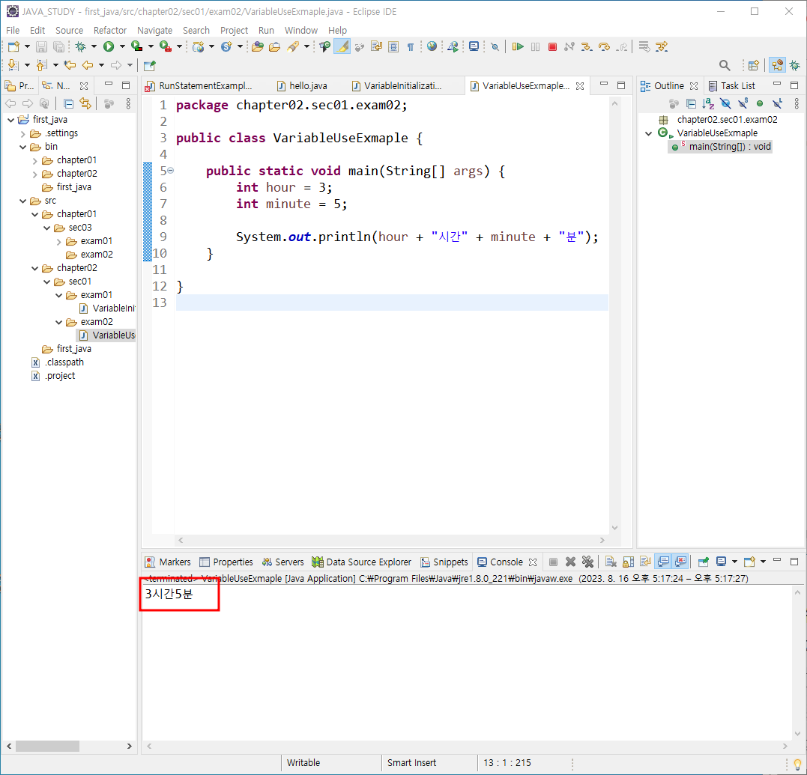Click the Project Explorer horizontal scrollbar thumb
Screen dimensions: 807x775
point(47,746)
